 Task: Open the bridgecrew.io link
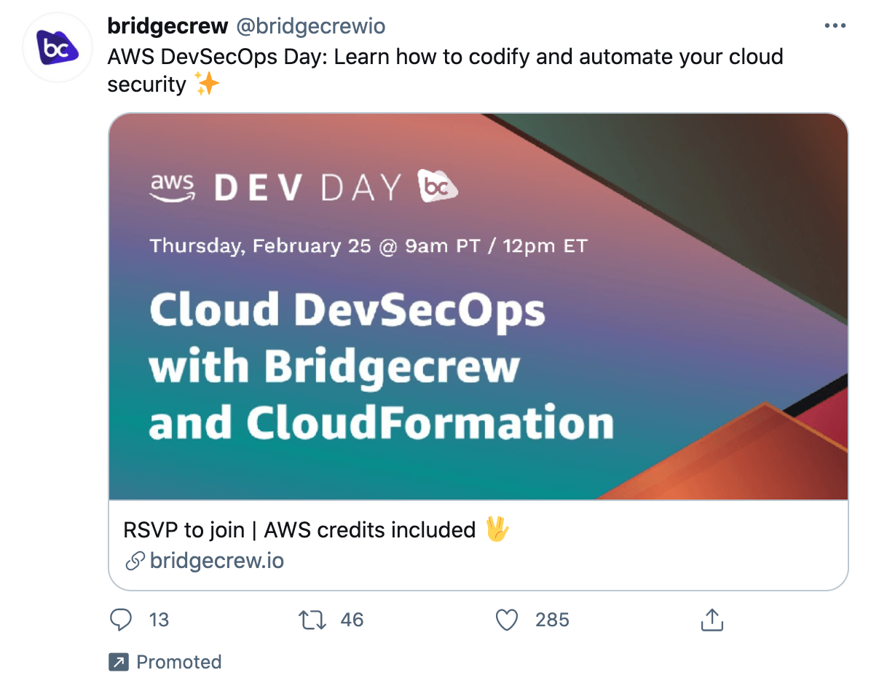[x=216, y=561]
